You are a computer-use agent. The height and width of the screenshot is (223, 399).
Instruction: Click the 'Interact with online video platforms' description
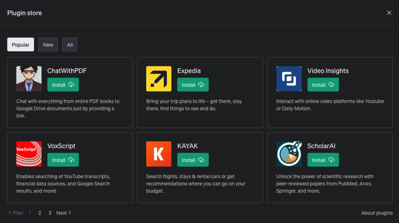(330, 105)
